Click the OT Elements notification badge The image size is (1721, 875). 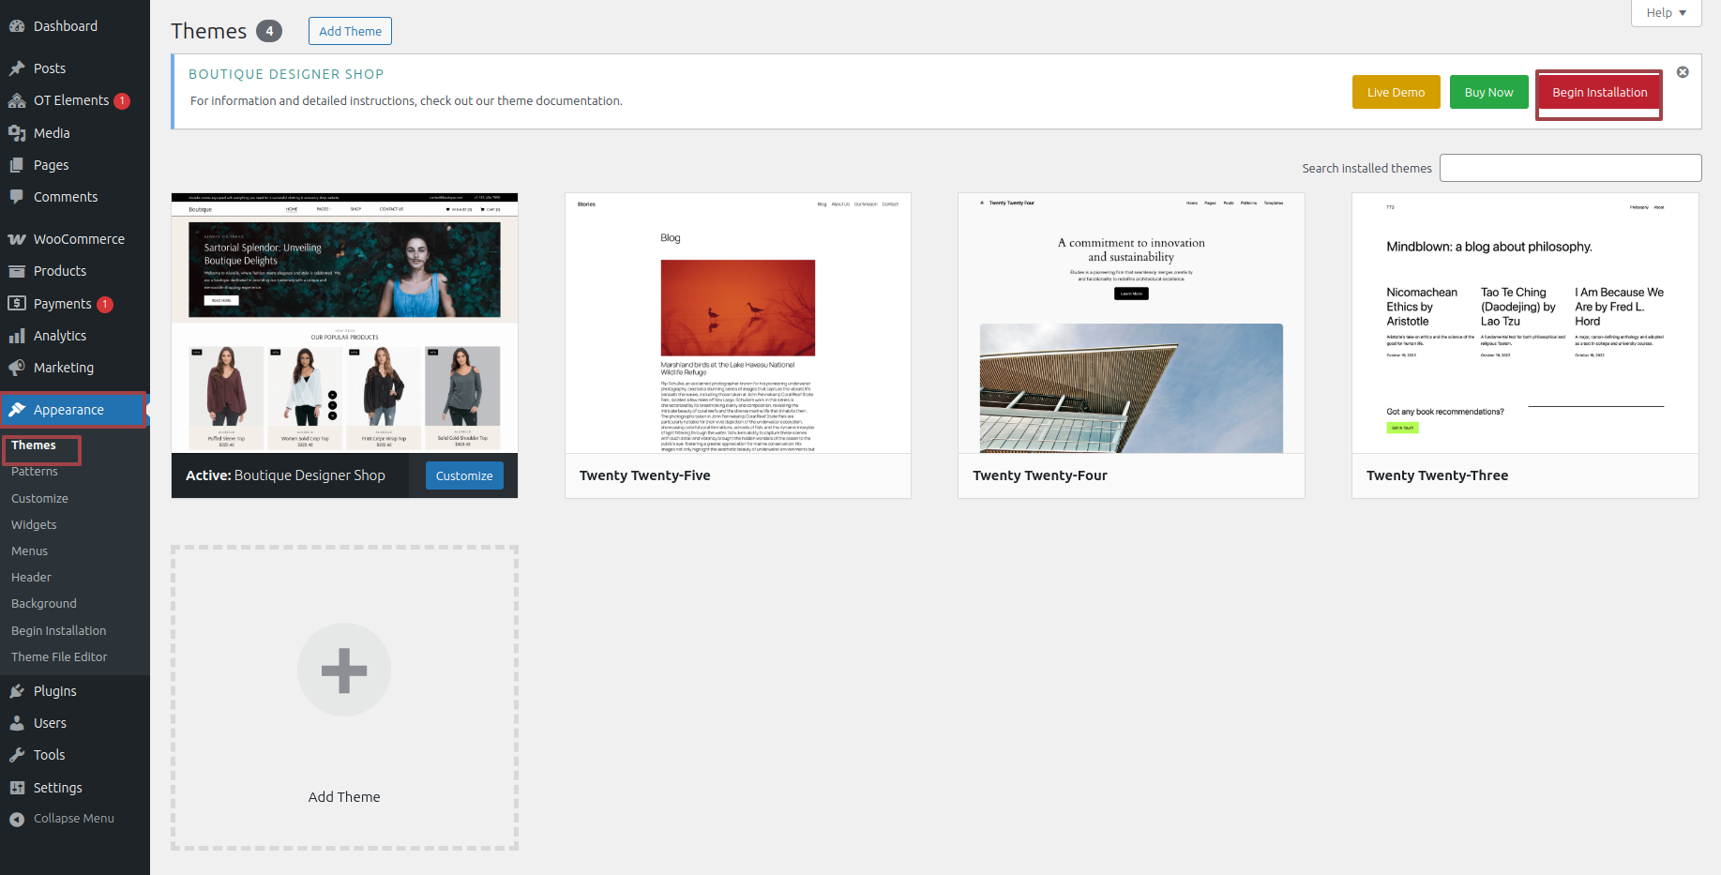(122, 101)
